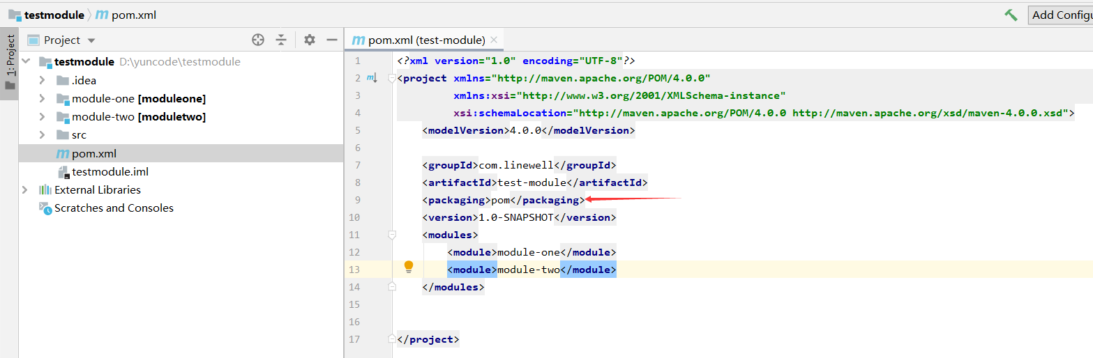Viewport: 1093px width, 358px height.
Task: Open Project panel settings gear
Action: click(x=310, y=40)
